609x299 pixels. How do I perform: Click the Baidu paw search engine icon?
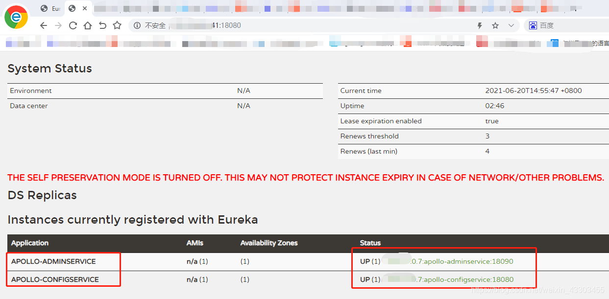(x=533, y=25)
